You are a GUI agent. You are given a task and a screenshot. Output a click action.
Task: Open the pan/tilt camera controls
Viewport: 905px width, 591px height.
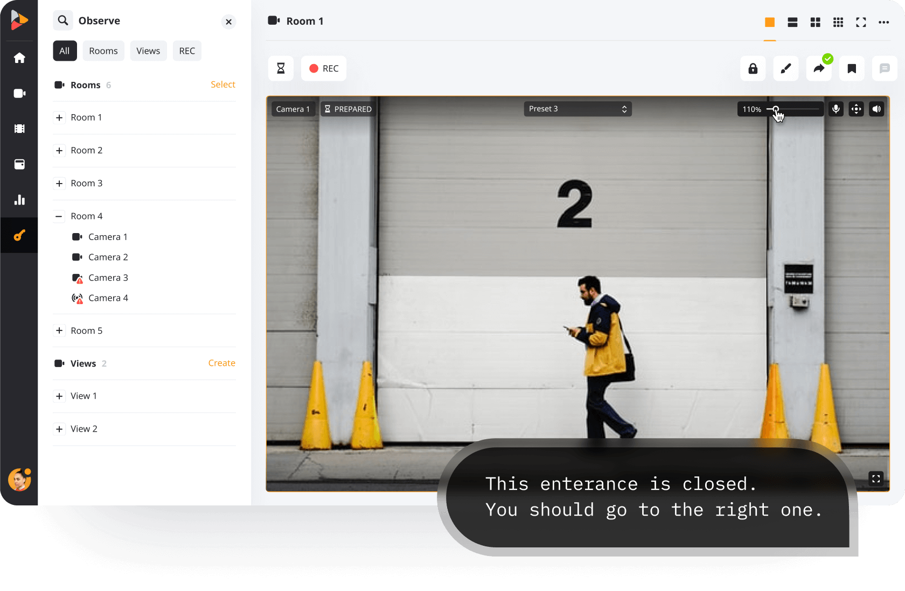click(x=856, y=109)
